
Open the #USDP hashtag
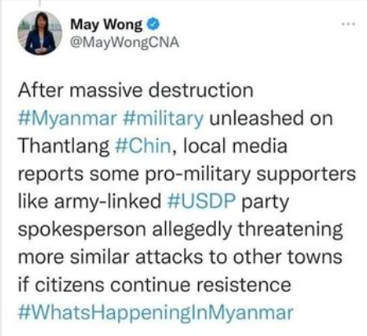point(201,202)
